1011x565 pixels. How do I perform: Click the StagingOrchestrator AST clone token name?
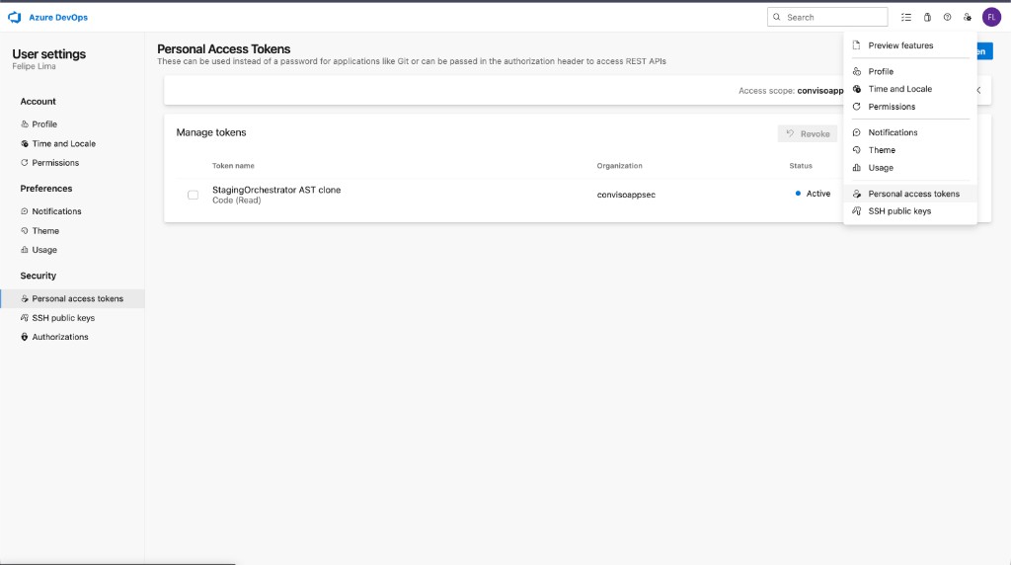(276, 190)
